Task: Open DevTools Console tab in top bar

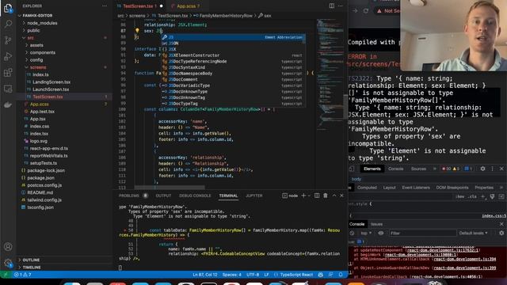Action: click(x=395, y=169)
